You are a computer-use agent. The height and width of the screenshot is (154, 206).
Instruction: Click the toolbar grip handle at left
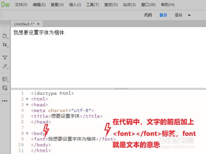tap(2, 15)
